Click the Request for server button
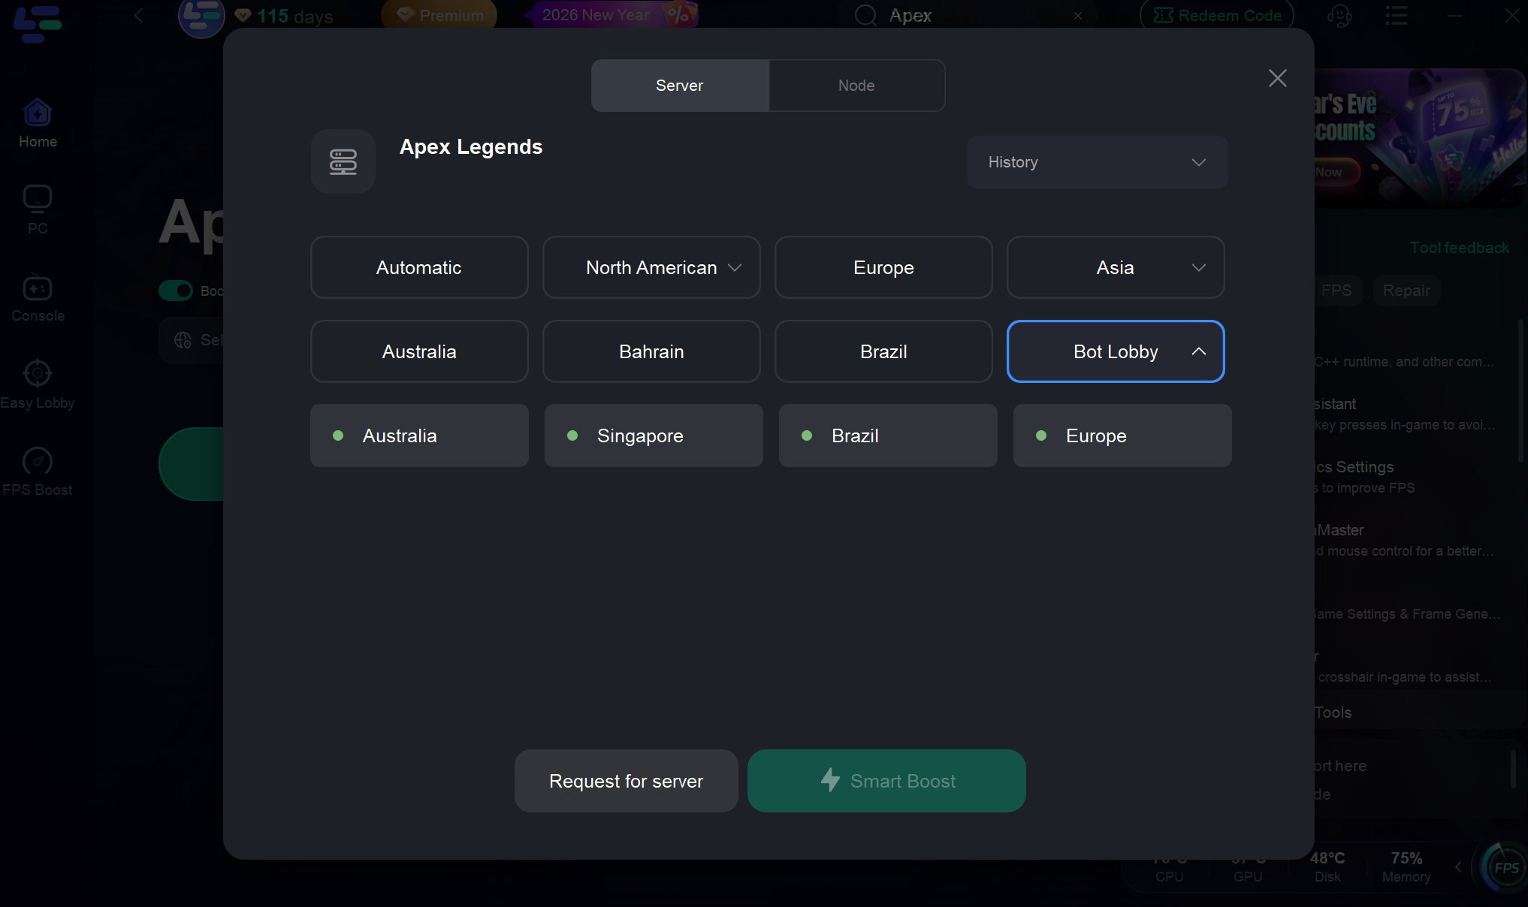 coord(626,781)
